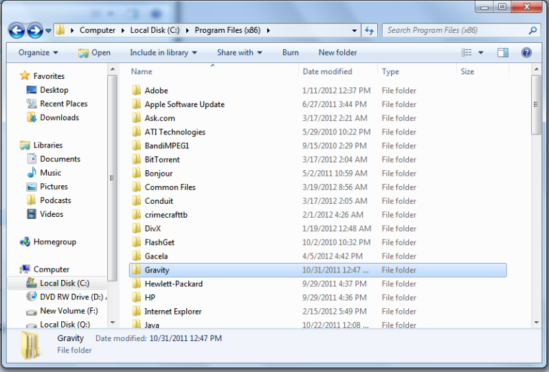Click Local Disk (C:) in address breadcrumb

click(155, 30)
